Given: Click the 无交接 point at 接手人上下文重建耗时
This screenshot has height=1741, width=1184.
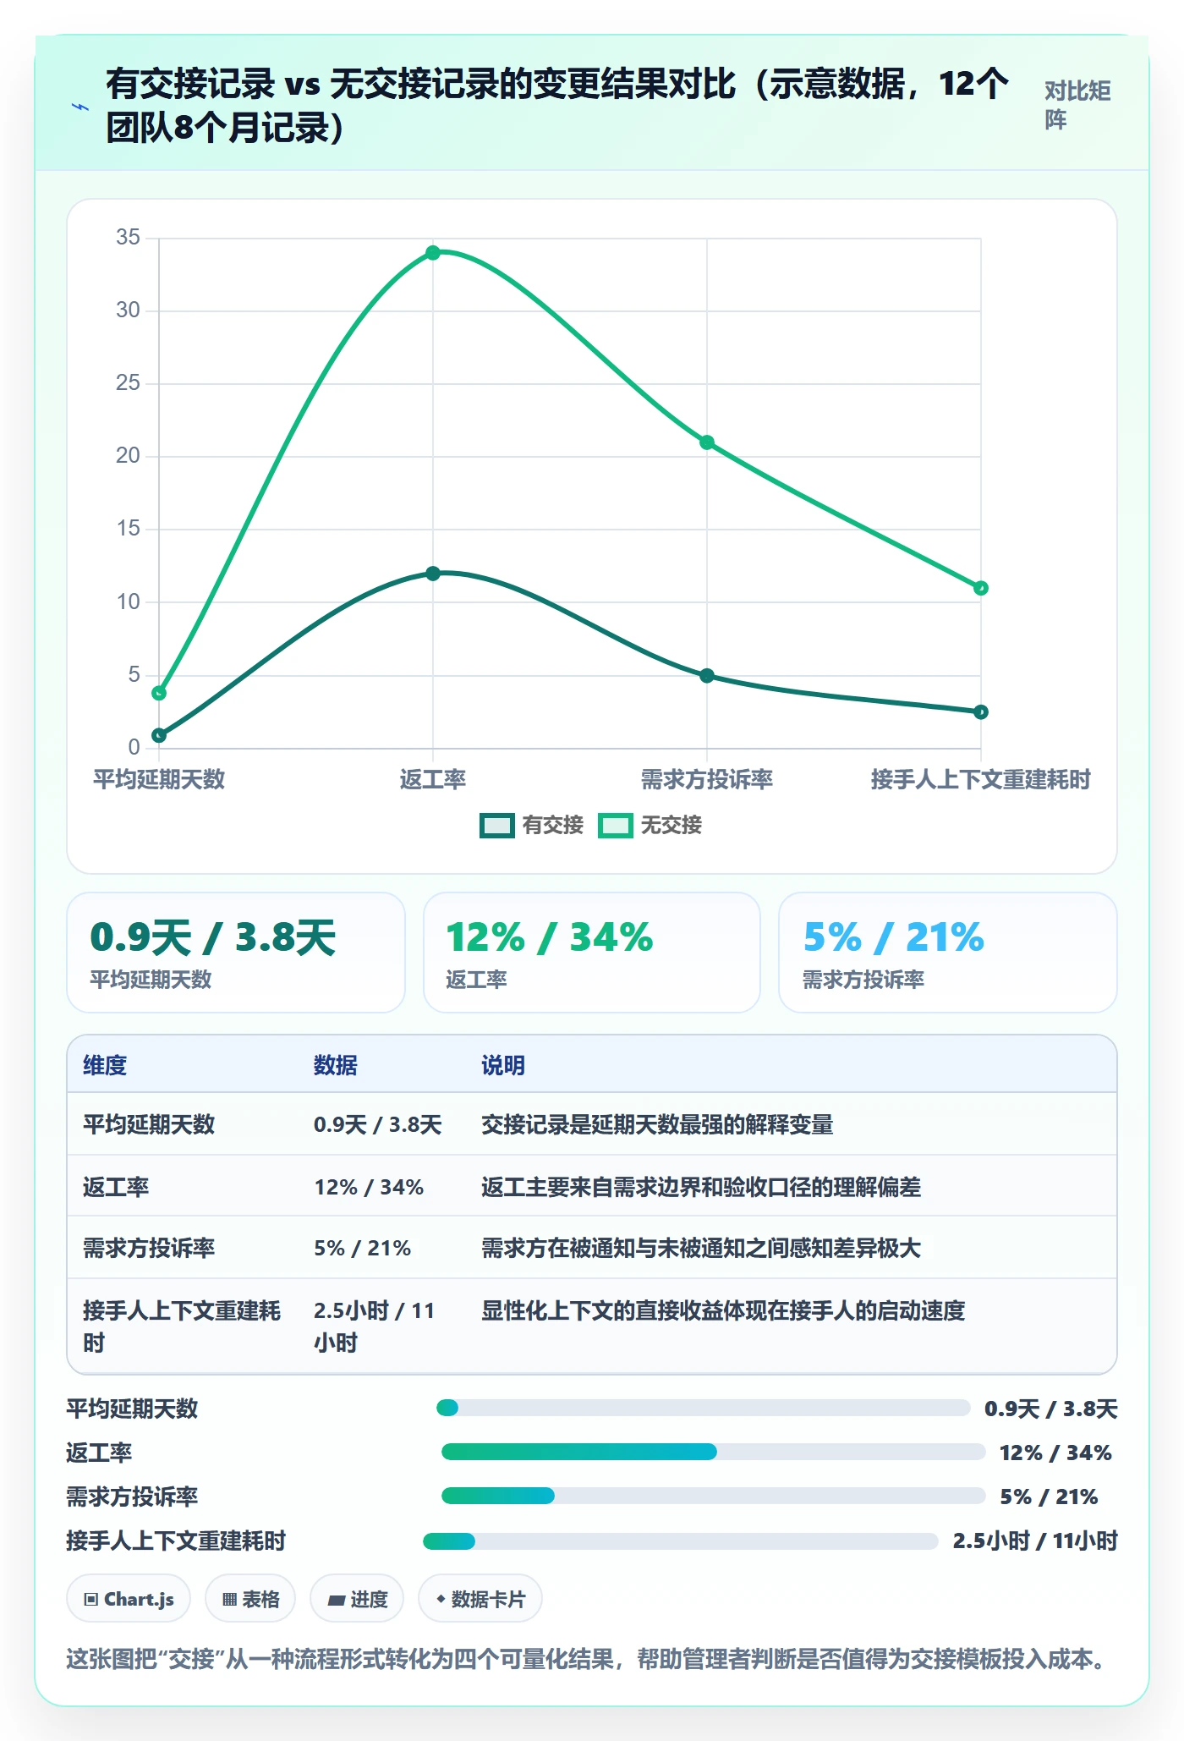Looking at the screenshot, I should tap(981, 588).
